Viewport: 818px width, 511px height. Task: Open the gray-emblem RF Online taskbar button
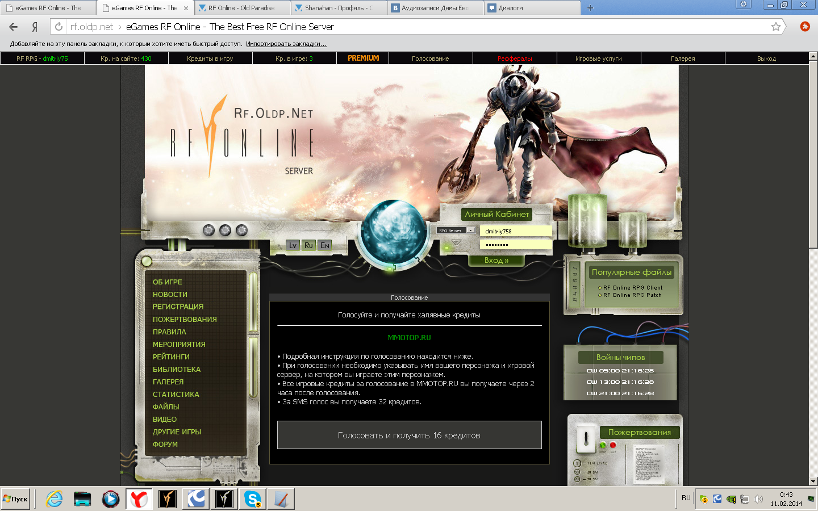224,499
